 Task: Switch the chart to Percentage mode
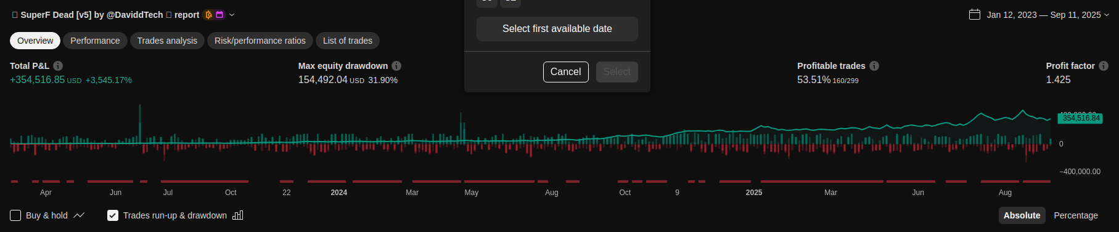click(x=1076, y=215)
